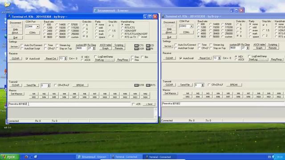
Task: Enable CR=CR+LF in COM3 Terminal transmit
Action: click(209, 85)
